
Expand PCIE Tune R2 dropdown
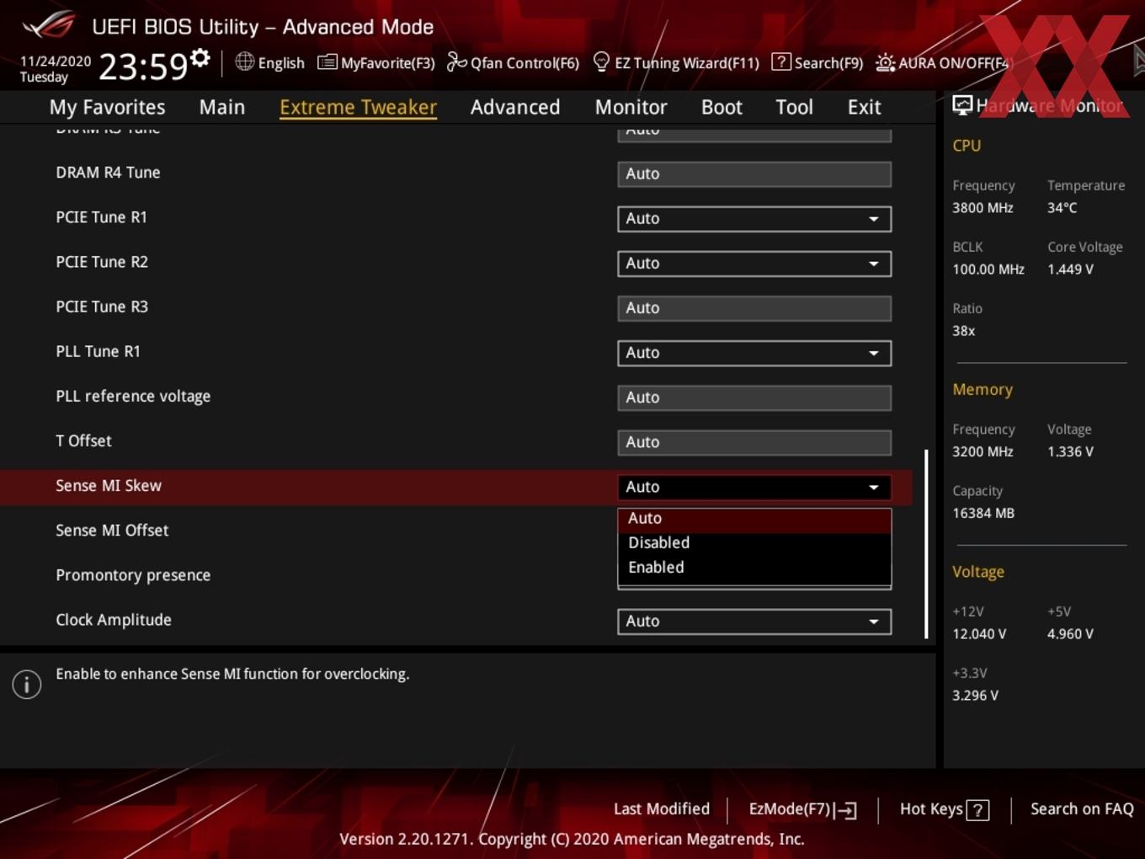(x=754, y=264)
